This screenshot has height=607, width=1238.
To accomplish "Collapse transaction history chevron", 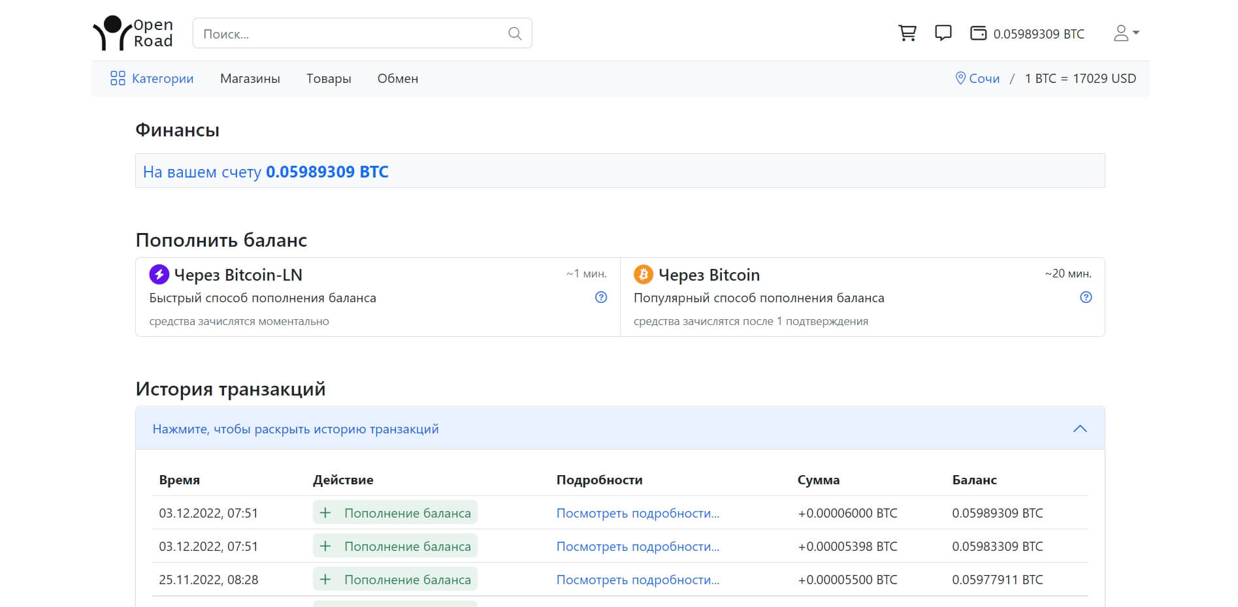I will (x=1080, y=429).
